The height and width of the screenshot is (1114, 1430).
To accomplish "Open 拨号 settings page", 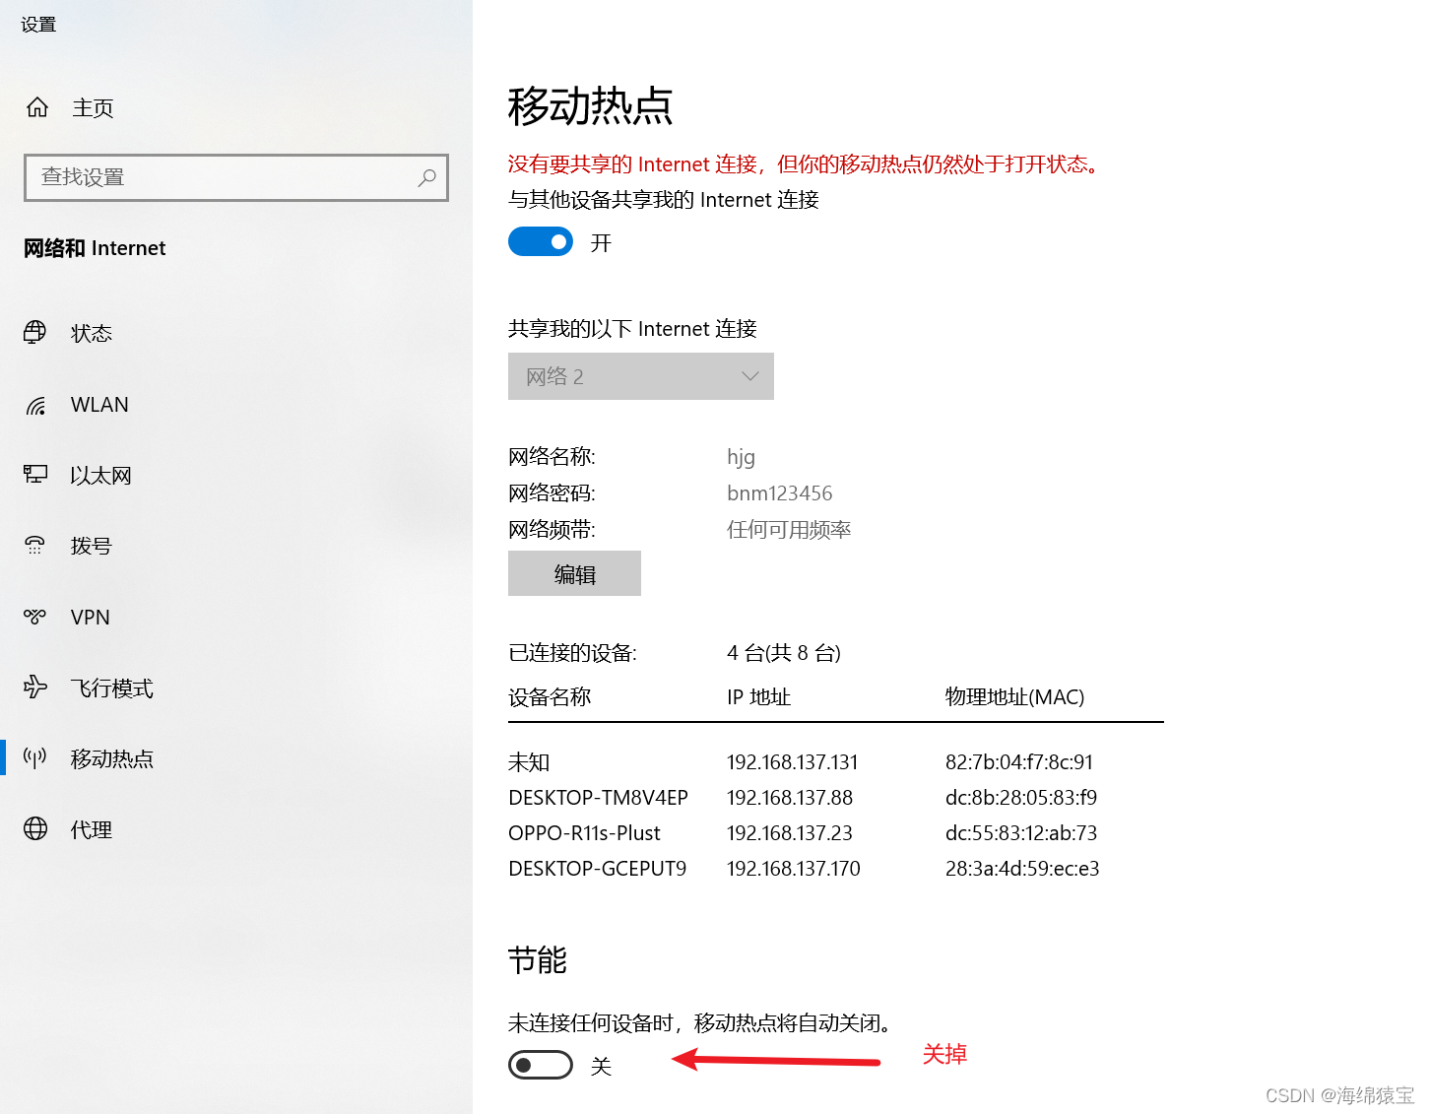I will point(92,546).
